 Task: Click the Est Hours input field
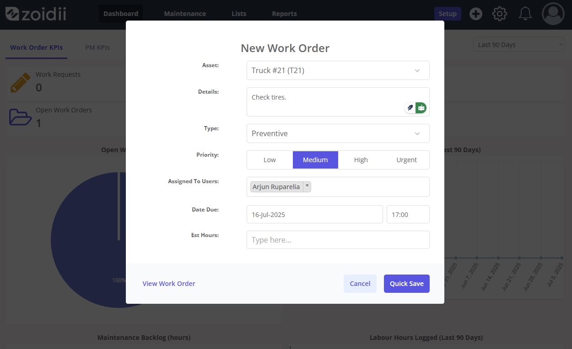(x=338, y=240)
